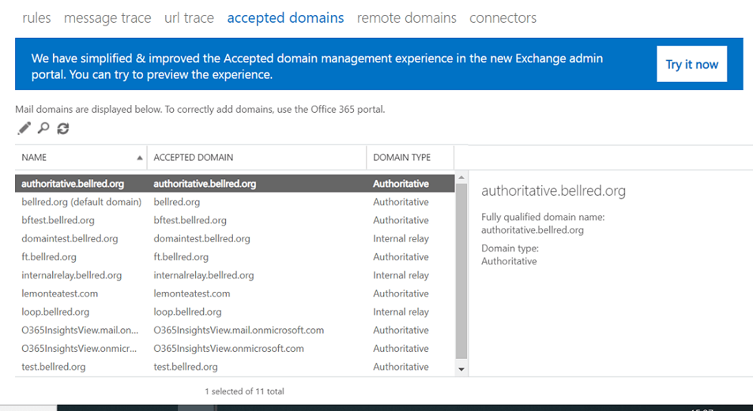Switch to the url trace tab
Screen dimensions: 753x411
pyautogui.click(x=189, y=18)
